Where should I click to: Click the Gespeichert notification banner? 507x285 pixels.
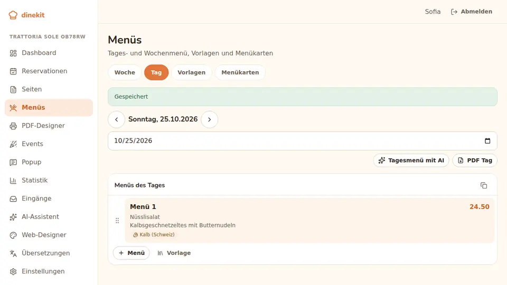click(302, 97)
